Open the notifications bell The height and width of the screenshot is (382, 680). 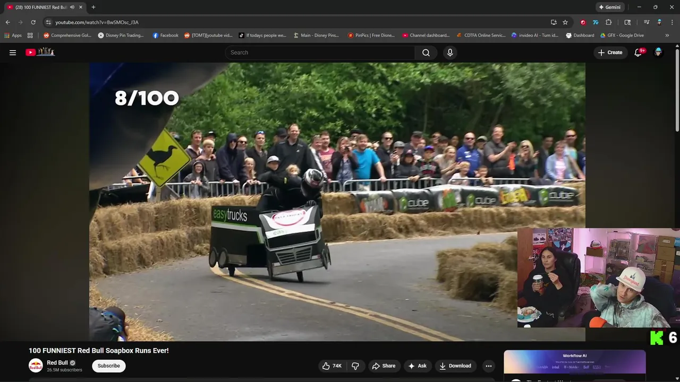point(639,53)
